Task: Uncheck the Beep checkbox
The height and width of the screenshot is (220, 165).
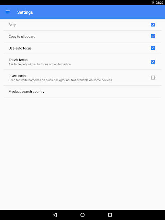Action: (x=153, y=25)
